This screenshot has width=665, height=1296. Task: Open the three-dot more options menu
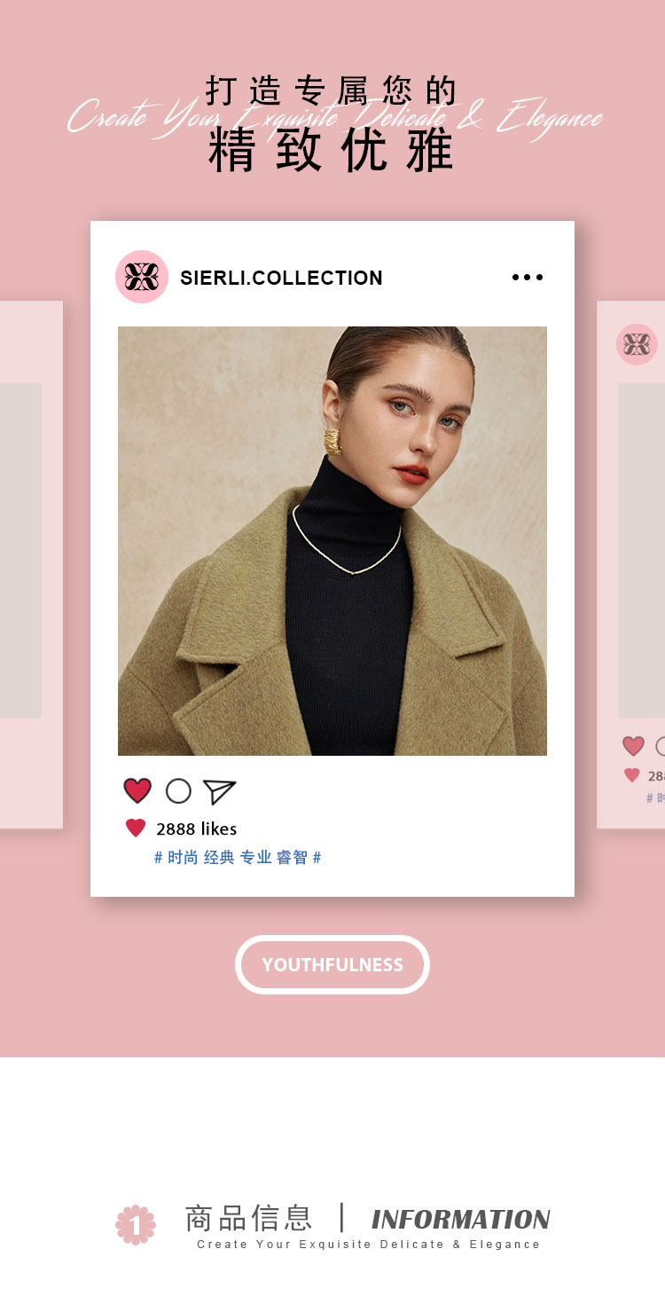tap(528, 278)
